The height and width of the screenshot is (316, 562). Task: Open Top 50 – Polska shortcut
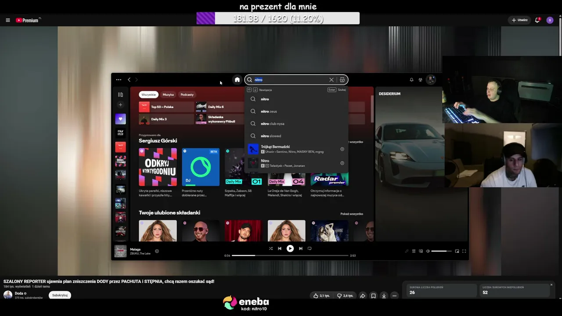(x=166, y=107)
